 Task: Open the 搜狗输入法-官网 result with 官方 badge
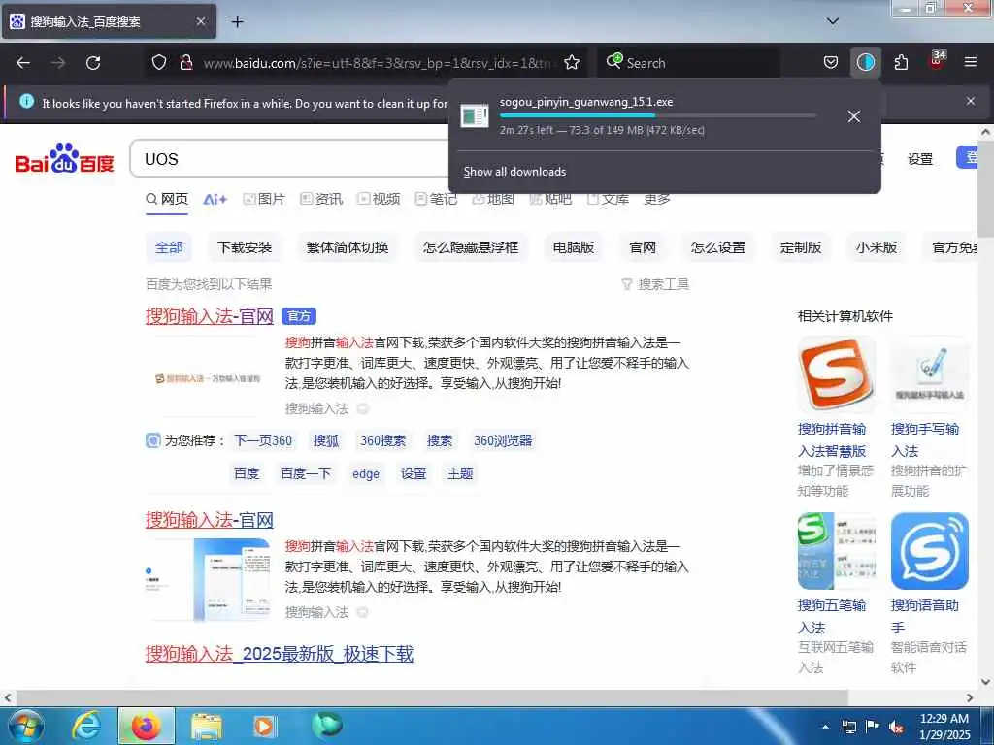click(x=210, y=315)
